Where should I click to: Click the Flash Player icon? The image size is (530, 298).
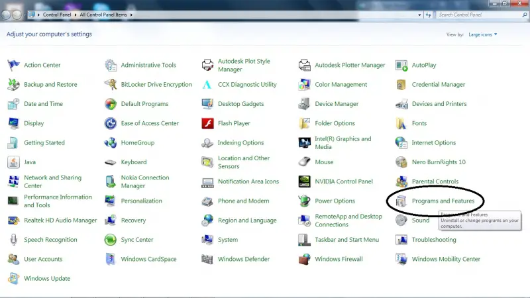(207, 123)
